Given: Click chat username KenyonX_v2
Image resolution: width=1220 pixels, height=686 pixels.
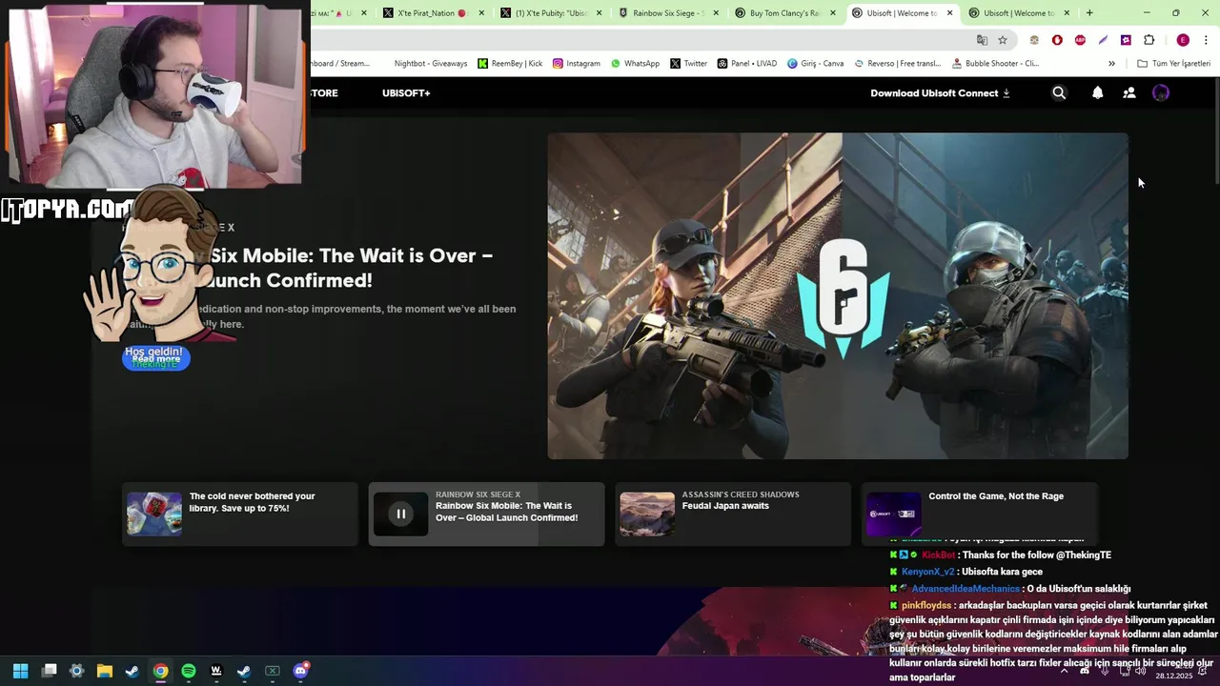Looking at the screenshot, I should pos(927,572).
